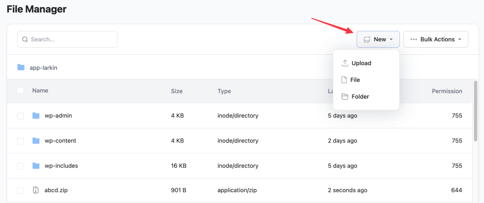
Task: Sort the list by Name column header
Action: [40, 91]
